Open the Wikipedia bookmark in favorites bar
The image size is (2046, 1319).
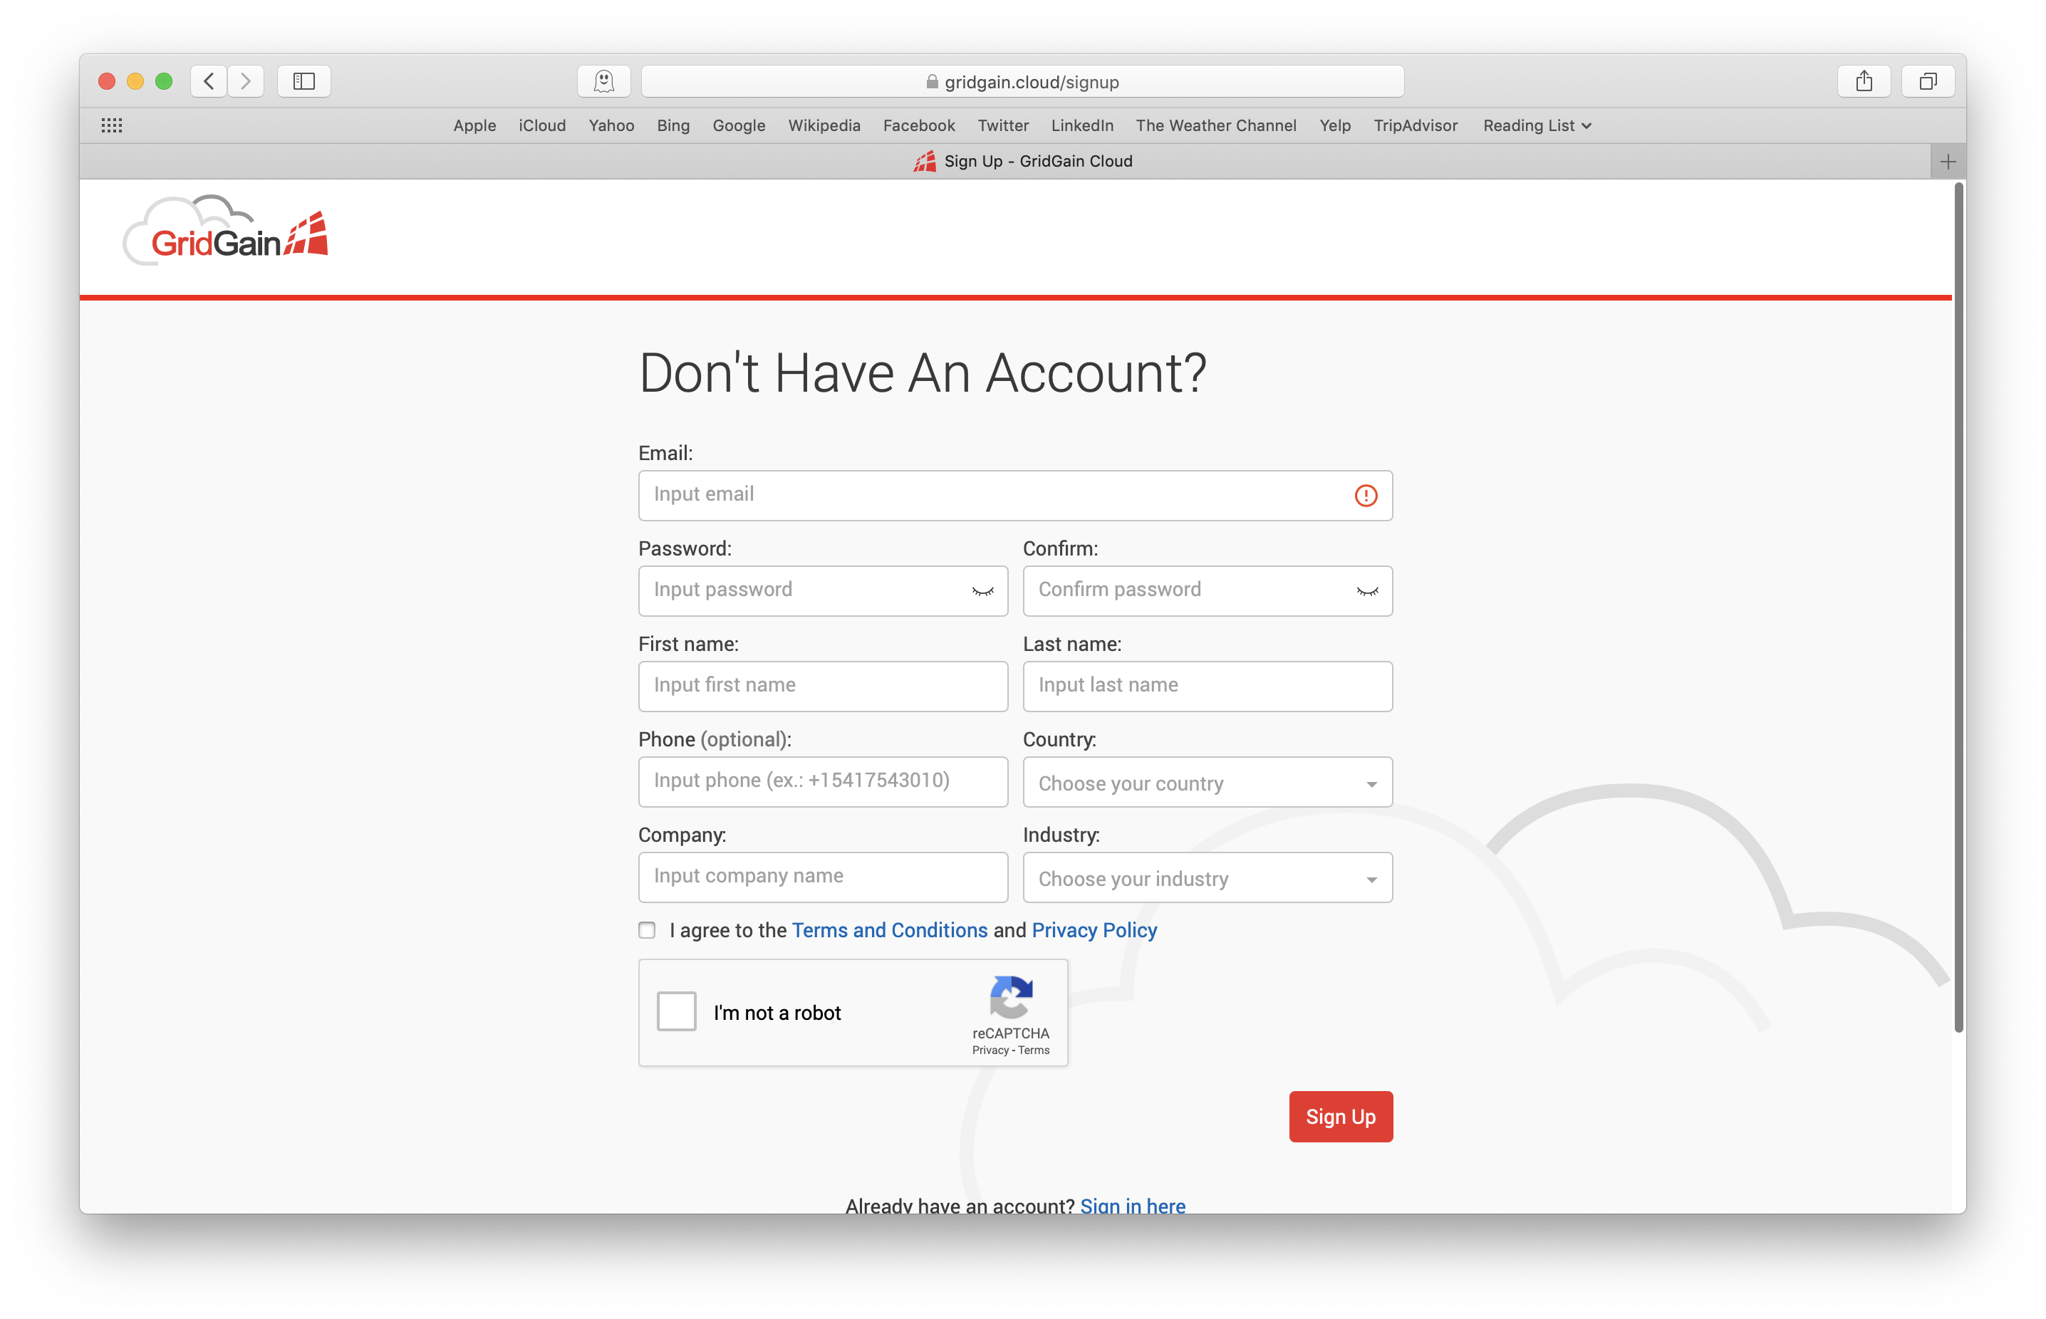(x=824, y=126)
